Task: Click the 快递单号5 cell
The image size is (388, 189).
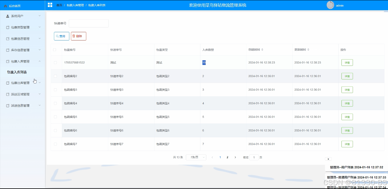Action: pos(117,117)
